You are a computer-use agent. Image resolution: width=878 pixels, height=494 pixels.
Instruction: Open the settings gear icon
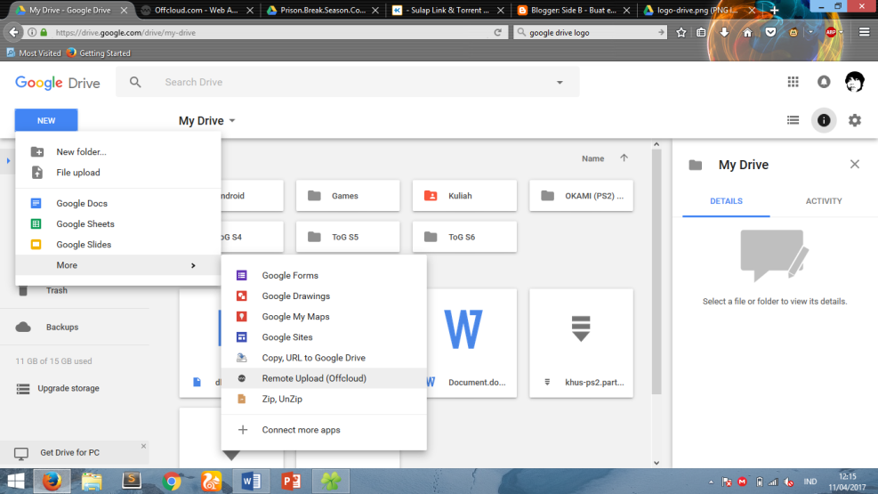pos(855,120)
